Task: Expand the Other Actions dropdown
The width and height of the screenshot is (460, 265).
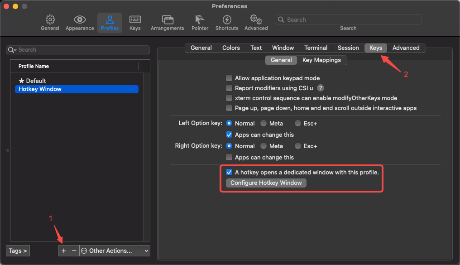Action: [x=115, y=251]
